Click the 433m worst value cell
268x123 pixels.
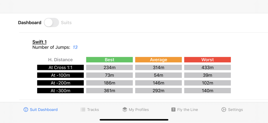pyautogui.click(x=207, y=67)
